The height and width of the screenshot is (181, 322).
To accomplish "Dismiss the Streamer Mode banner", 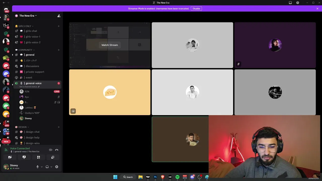I will coord(317,9).
